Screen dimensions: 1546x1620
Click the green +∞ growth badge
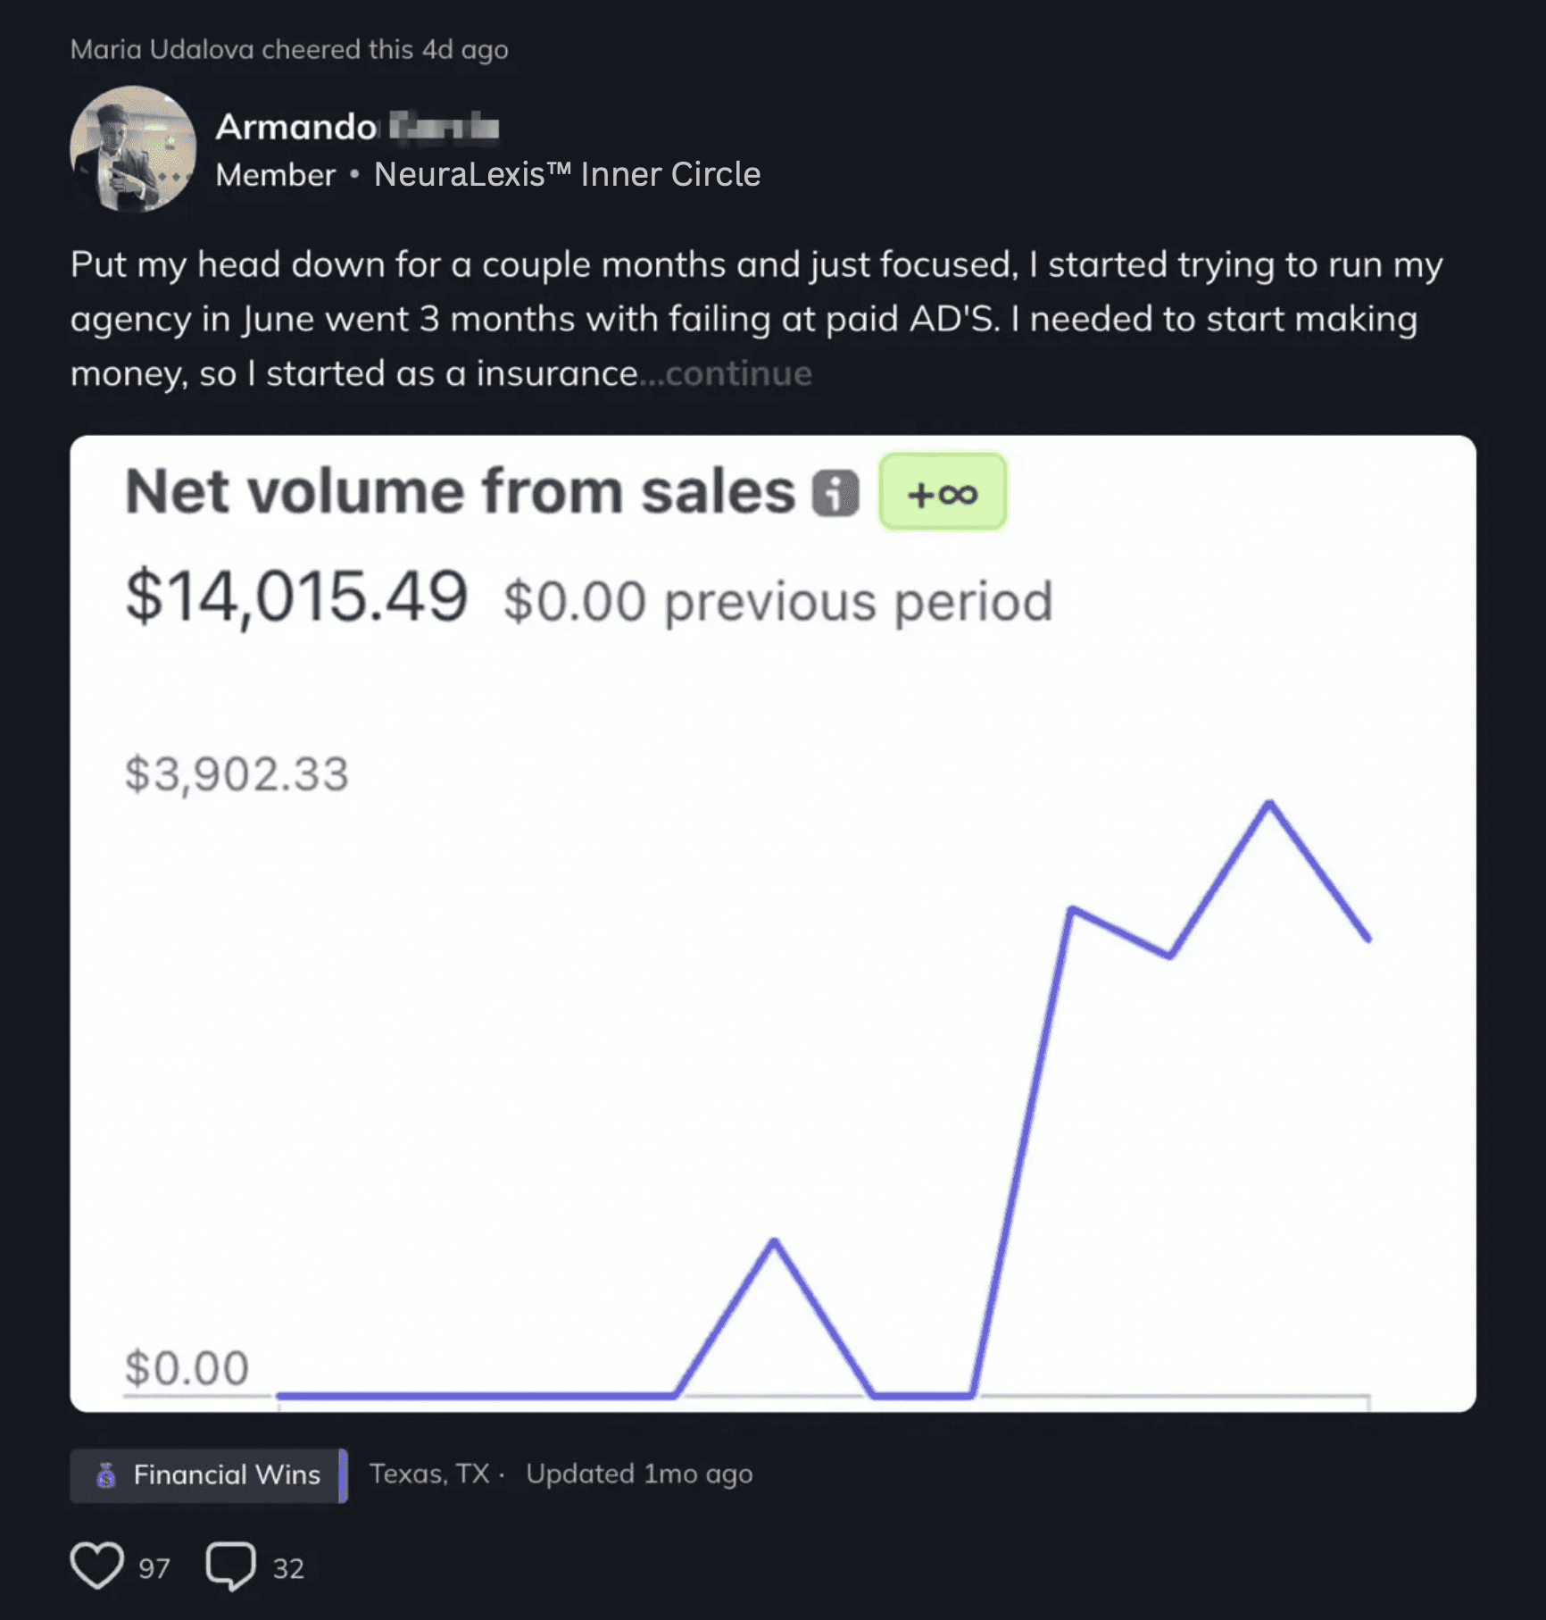pos(943,492)
